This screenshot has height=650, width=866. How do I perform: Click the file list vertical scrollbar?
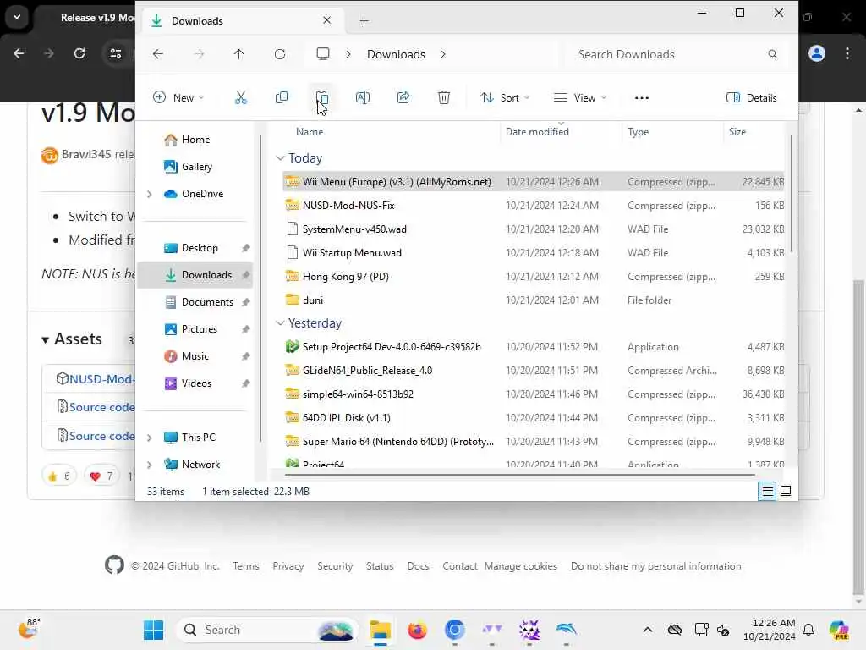point(791,194)
